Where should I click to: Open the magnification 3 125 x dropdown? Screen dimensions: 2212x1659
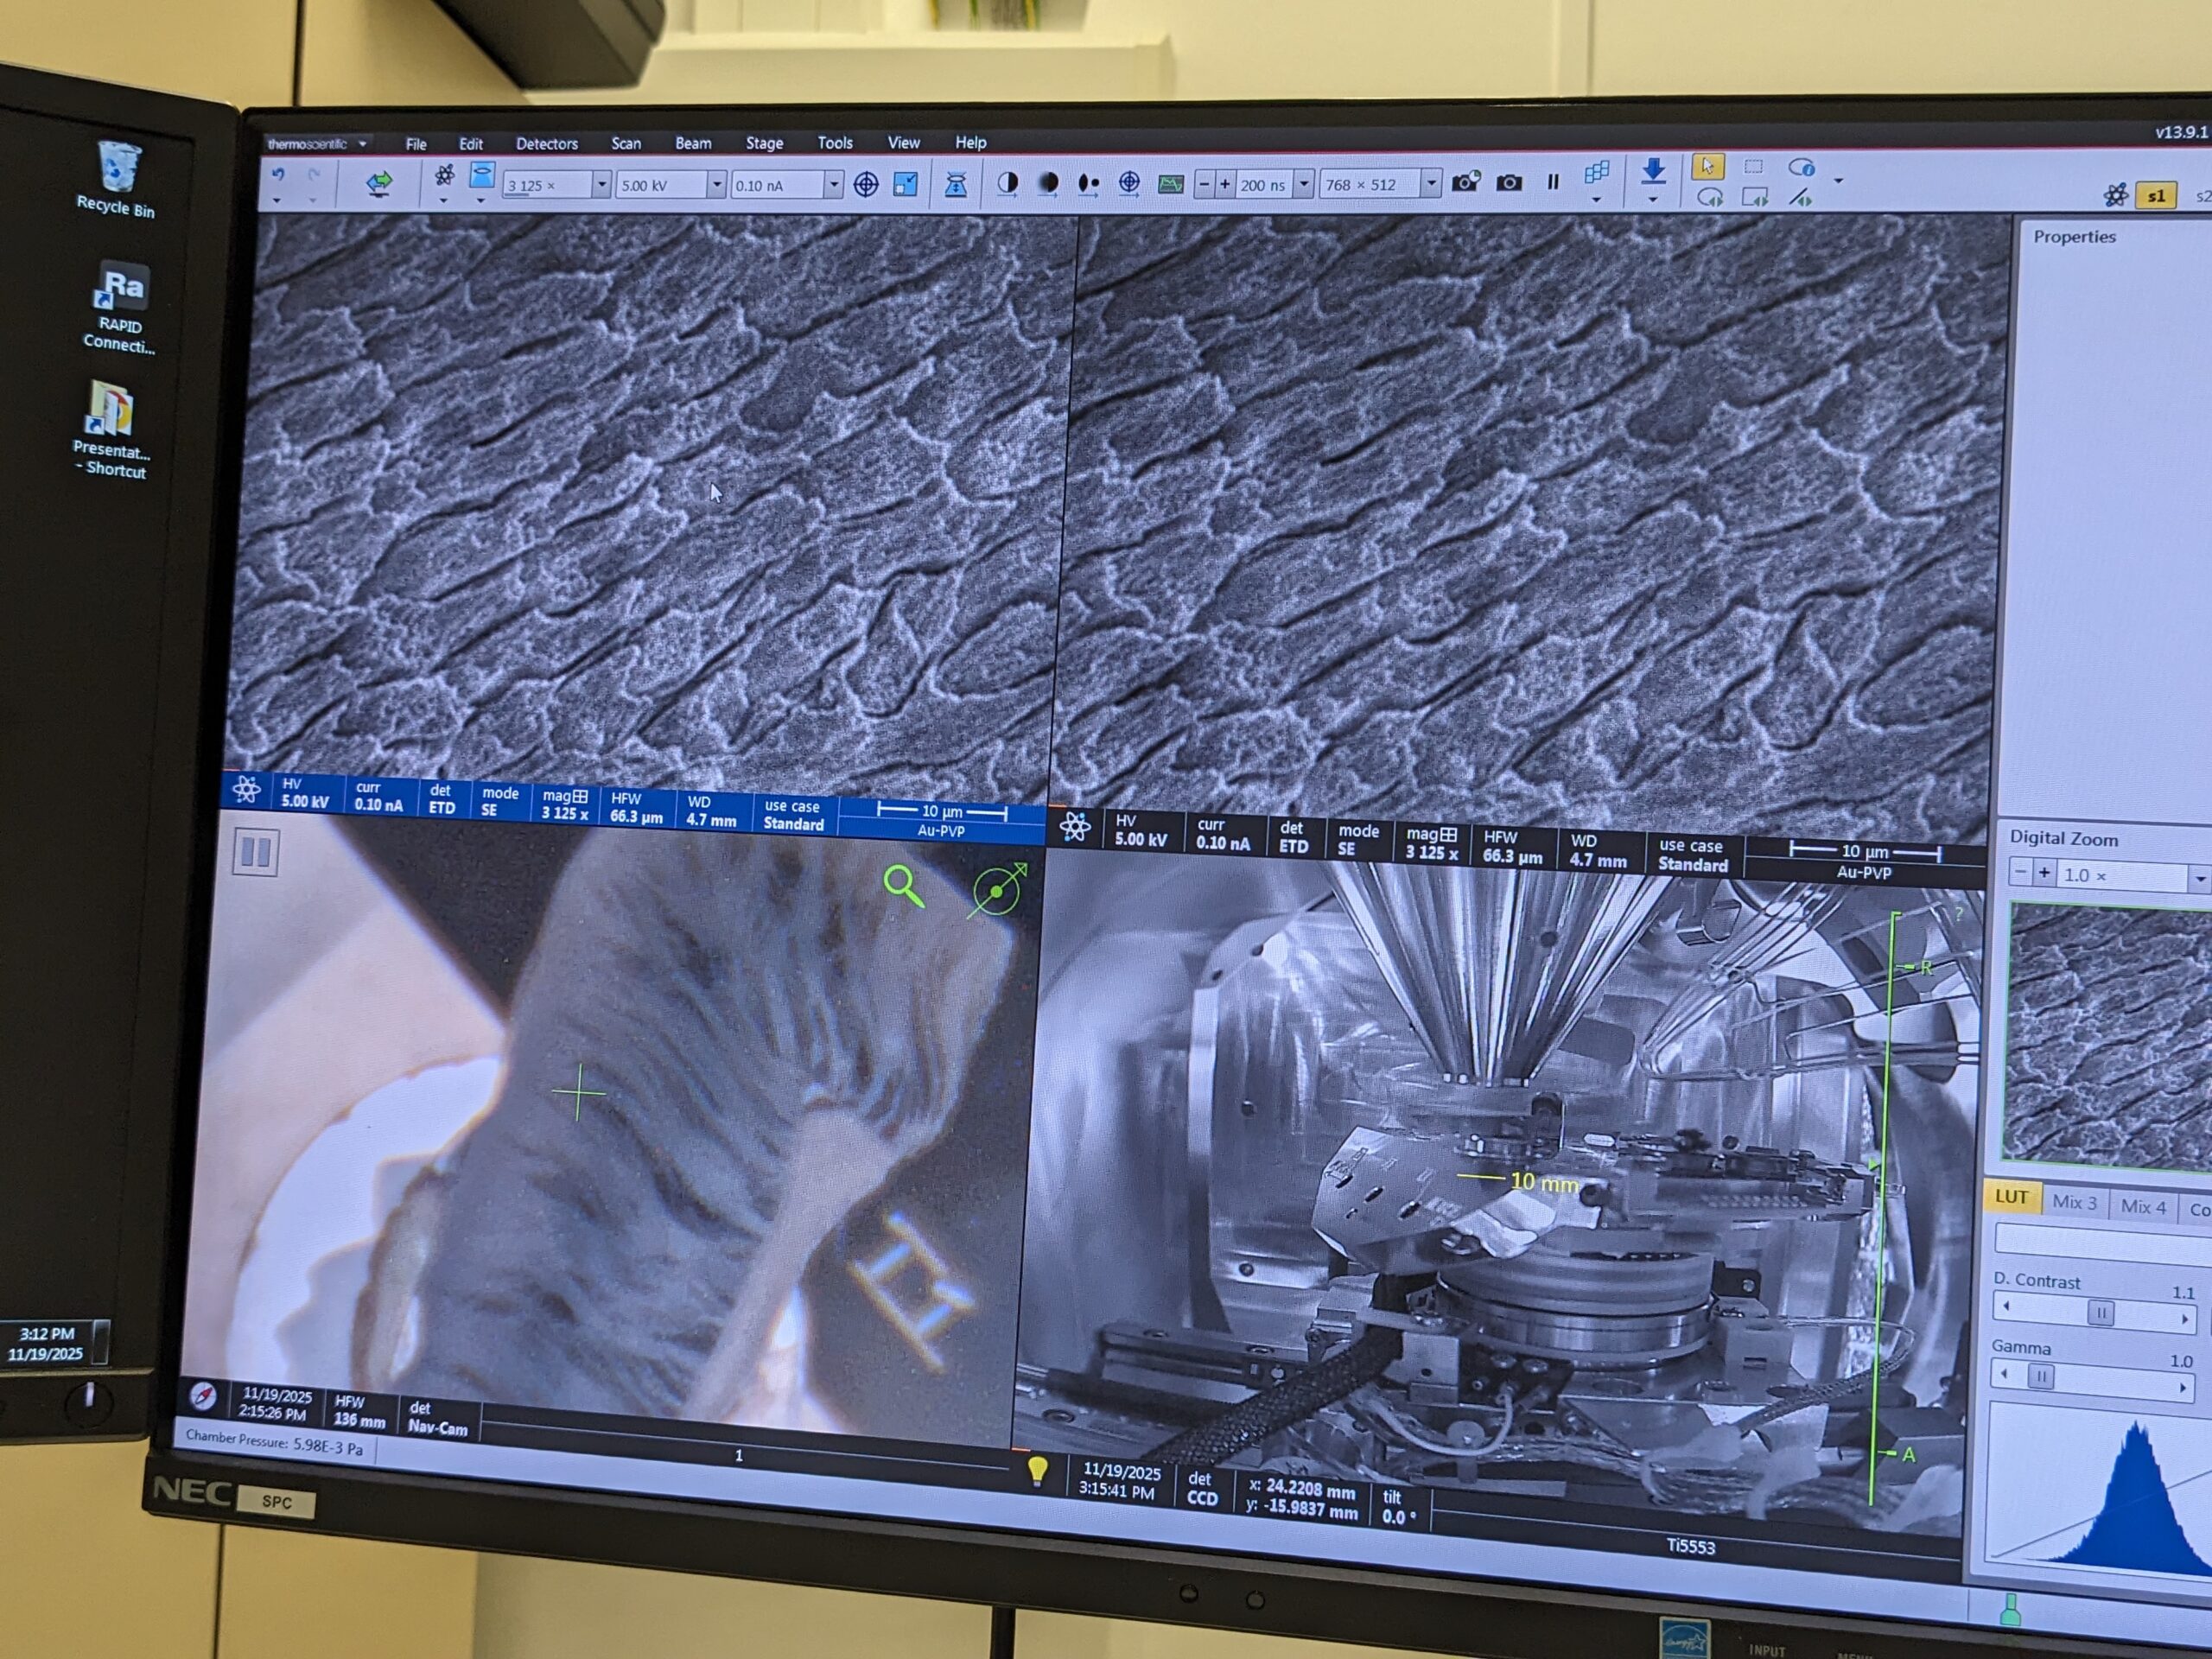(601, 185)
